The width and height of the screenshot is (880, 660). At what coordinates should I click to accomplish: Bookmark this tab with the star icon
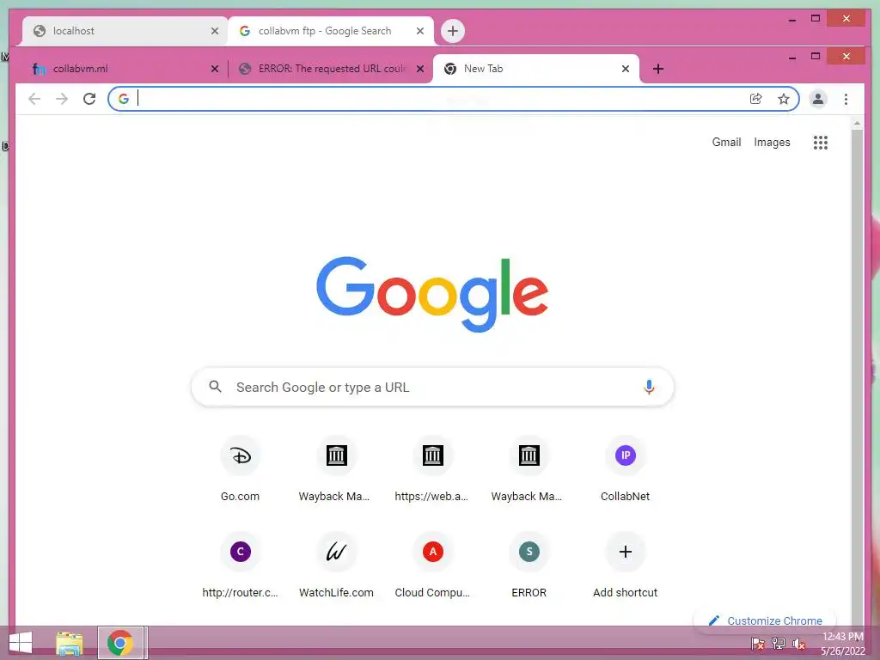pyautogui.click(x=784, y=100)
